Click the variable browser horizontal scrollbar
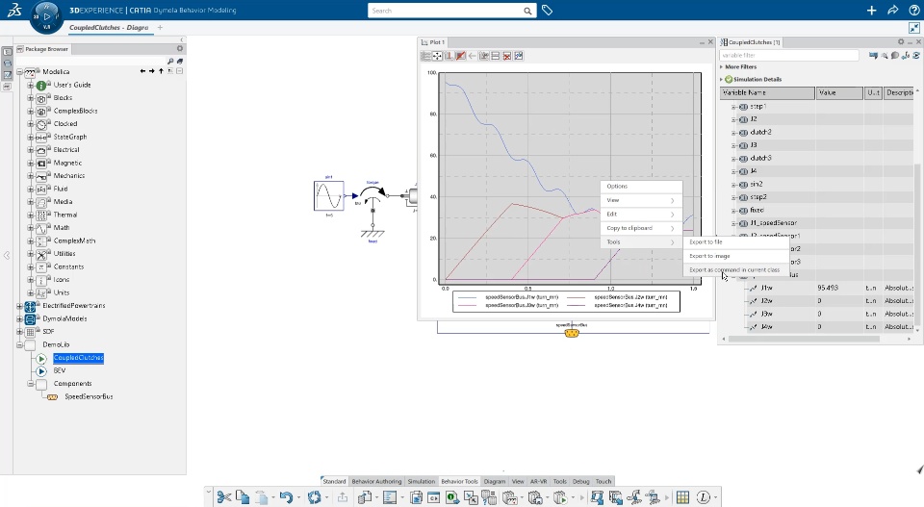924x507 pixels. 804,340
